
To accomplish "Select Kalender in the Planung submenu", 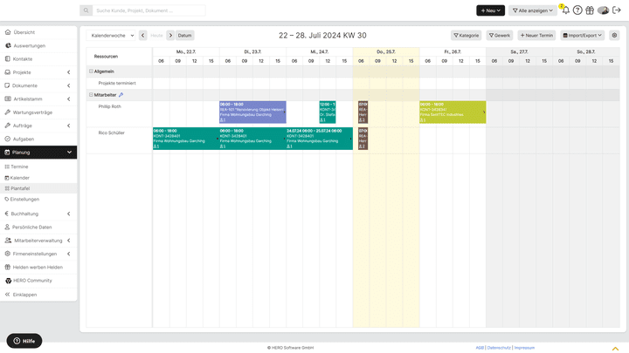I will [x=19, y=177].
